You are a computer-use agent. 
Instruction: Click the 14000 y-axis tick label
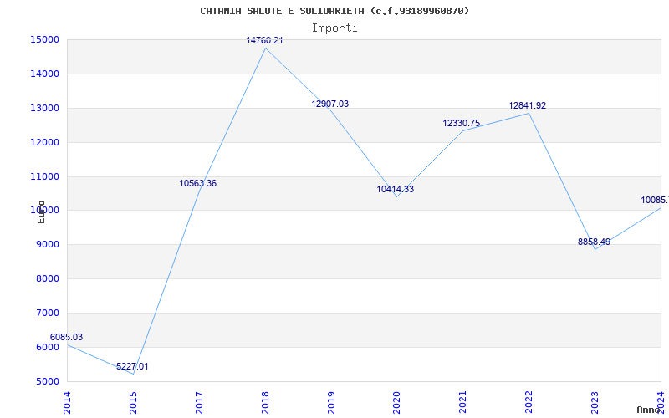tap(44, 74)
